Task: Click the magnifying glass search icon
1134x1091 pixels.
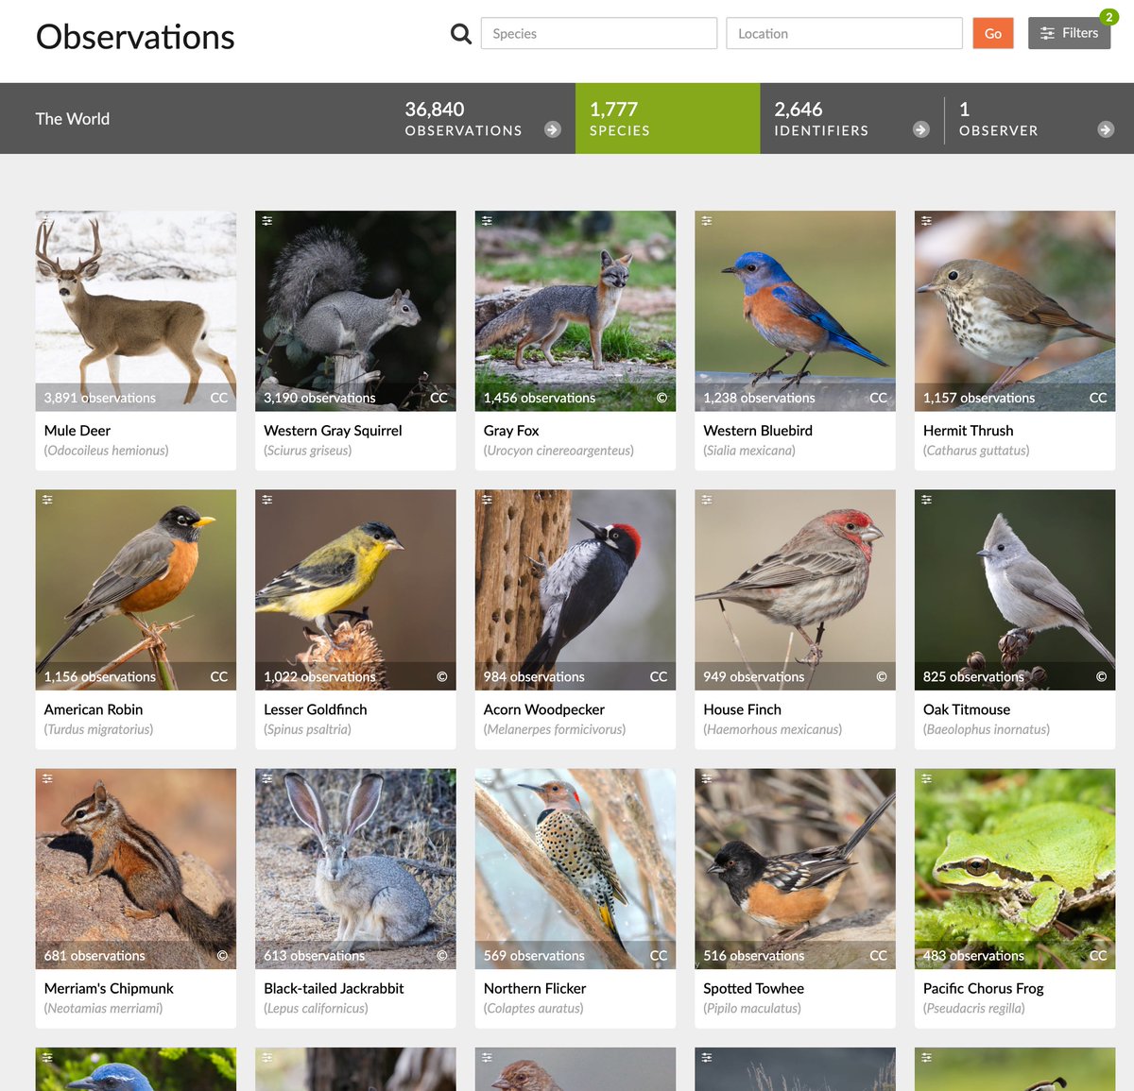Action: [460, 34]
